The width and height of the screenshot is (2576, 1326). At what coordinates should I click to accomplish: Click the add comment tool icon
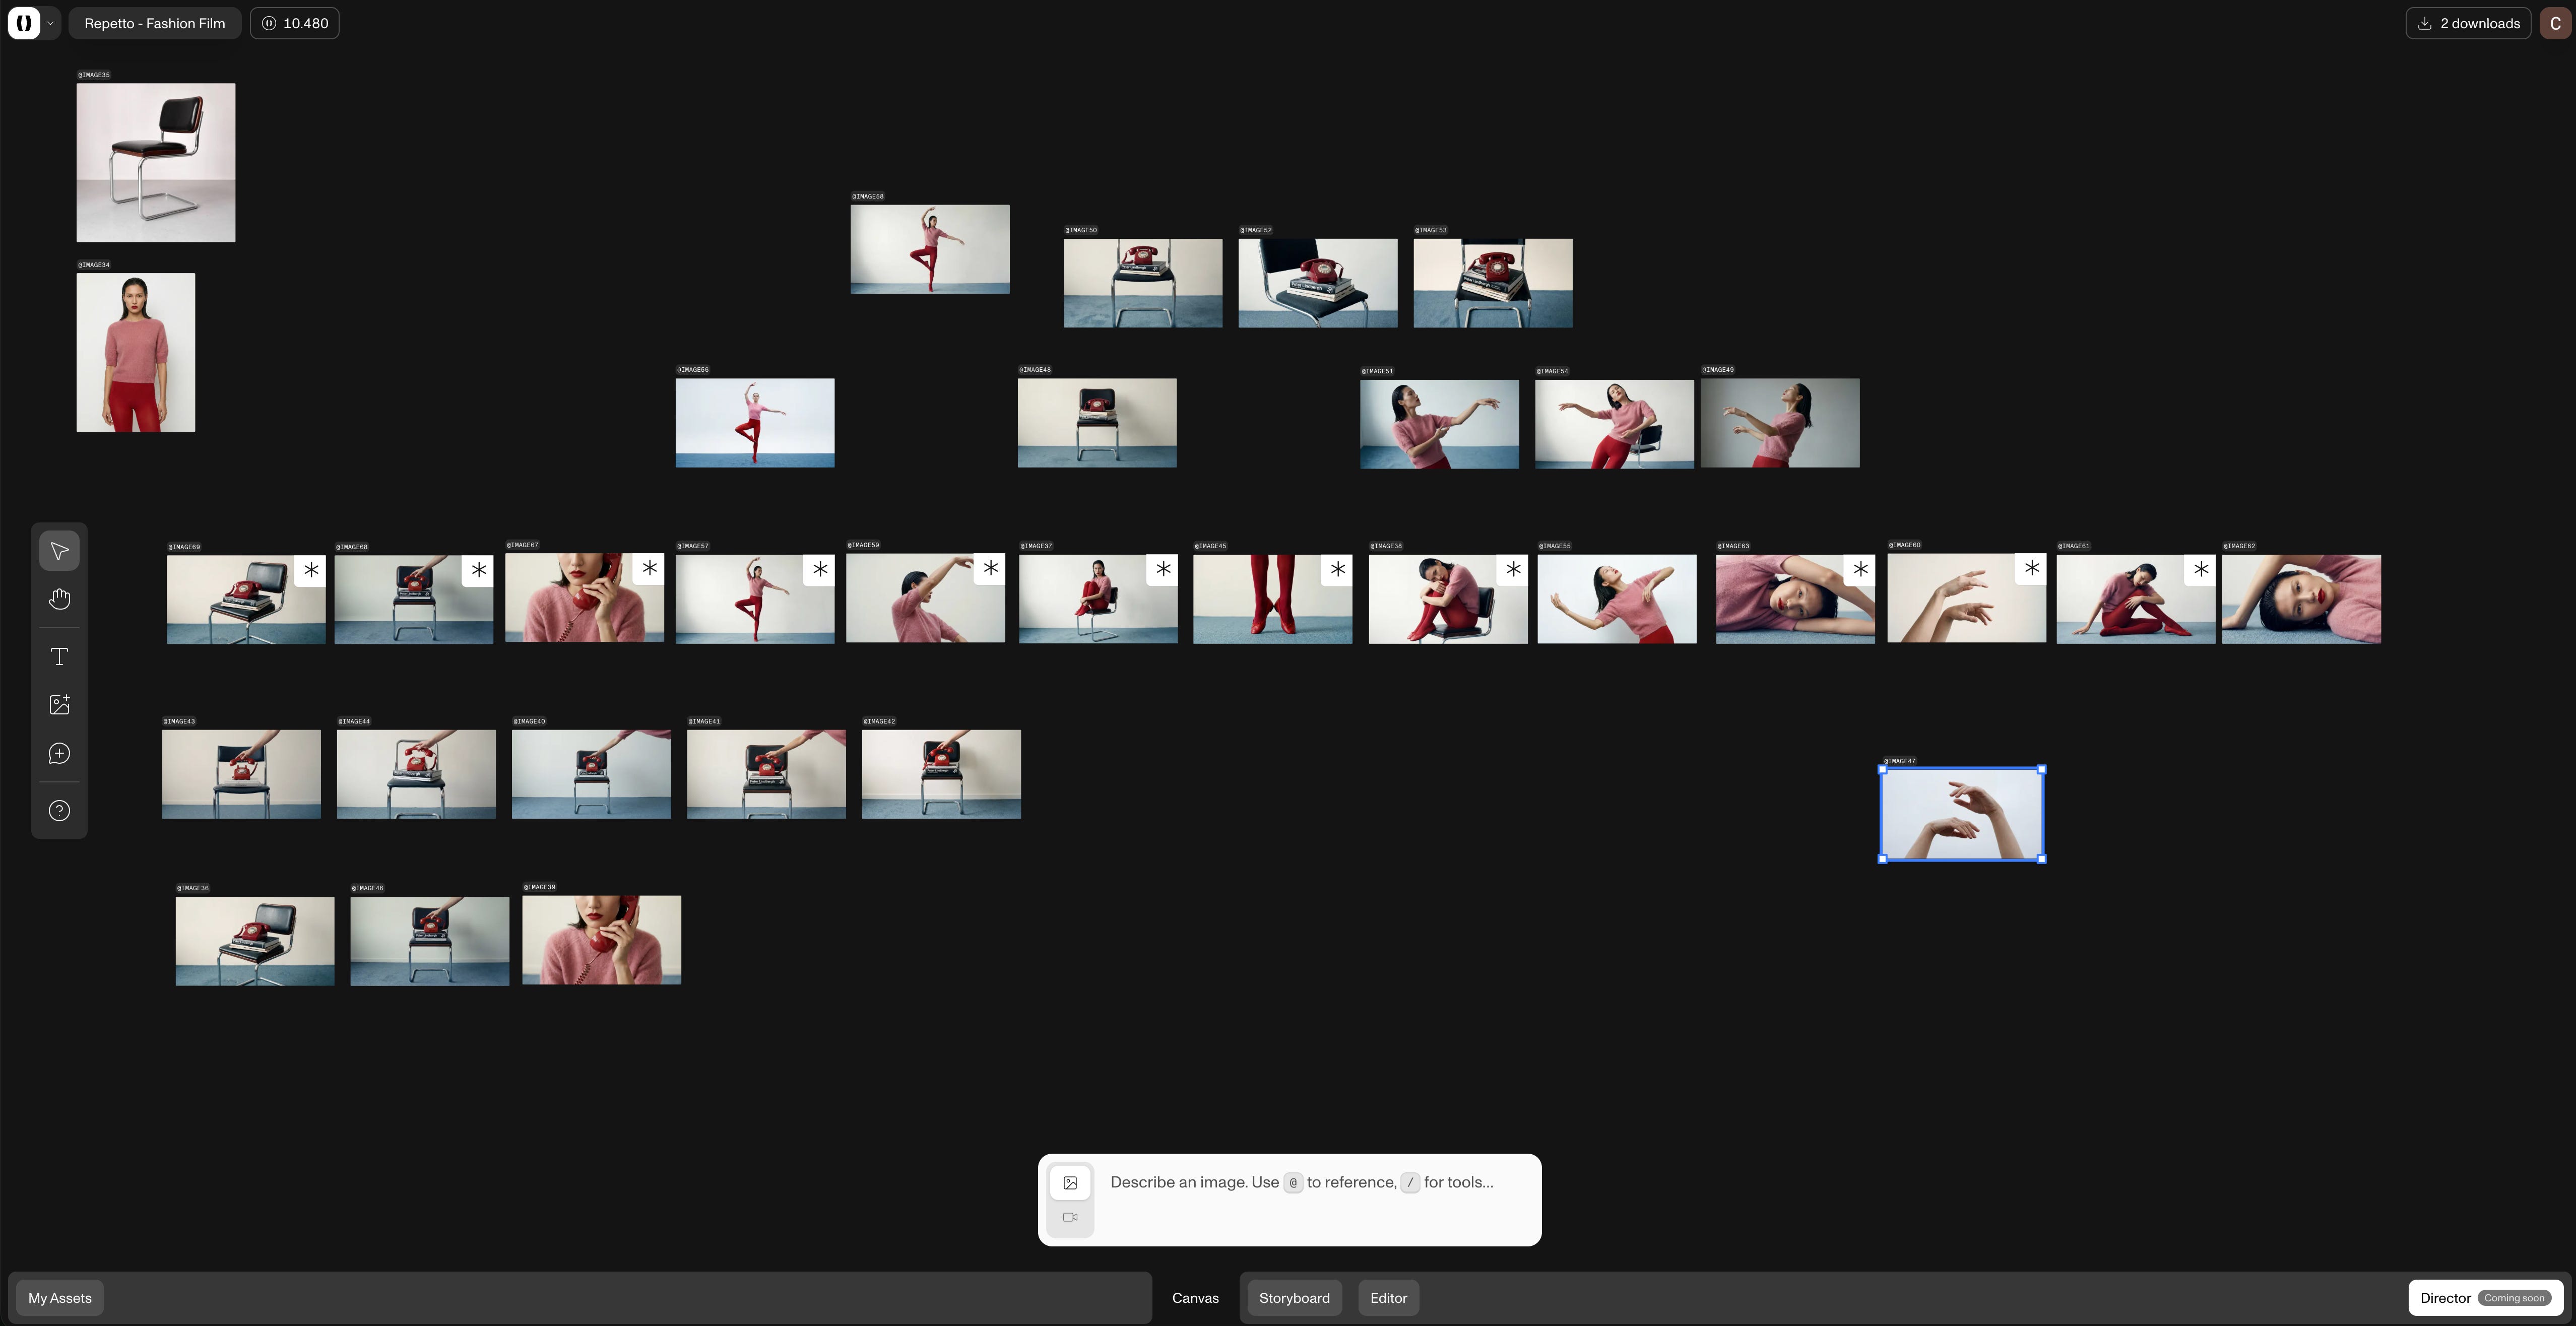tap(59, 754)
